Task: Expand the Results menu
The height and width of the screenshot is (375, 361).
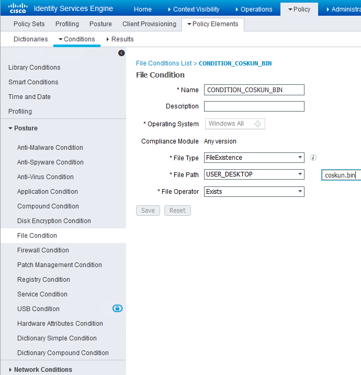Action: tap(120, 39)
